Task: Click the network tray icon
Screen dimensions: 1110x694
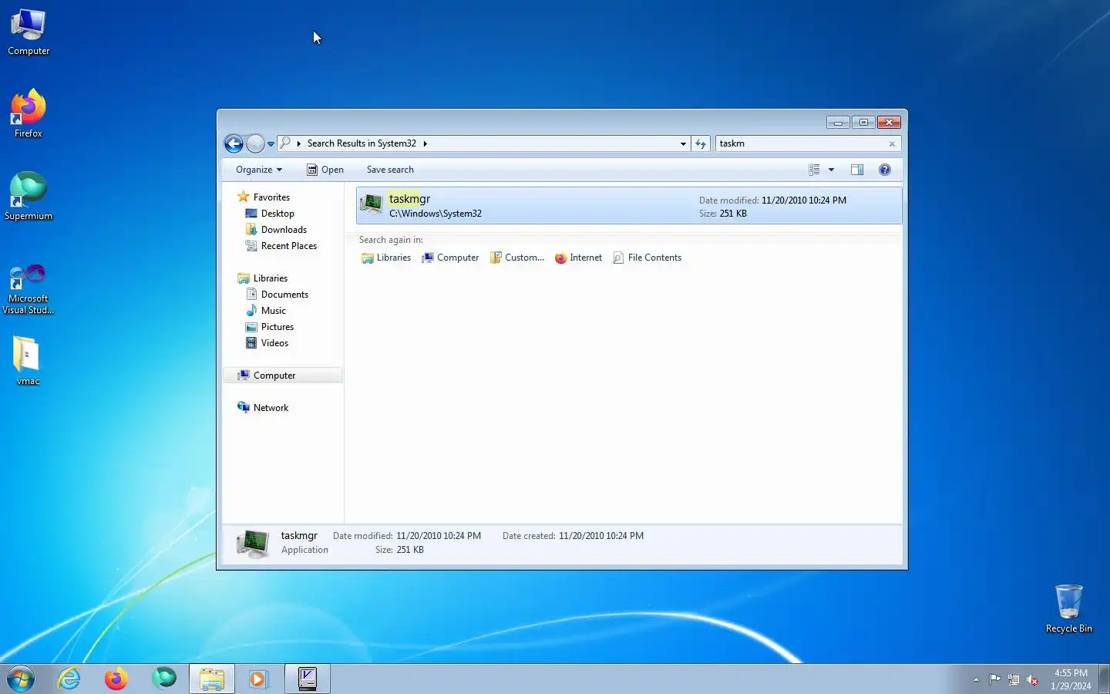Action: (x=1014, y=679)
